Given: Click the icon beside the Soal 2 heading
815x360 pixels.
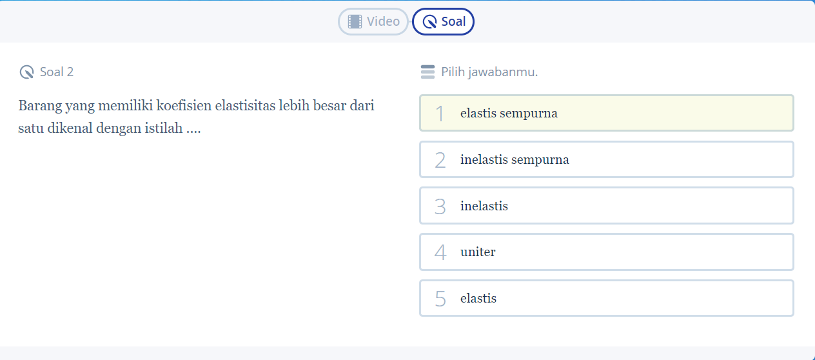Looking at the screenshot, I should tap(26, 72).
